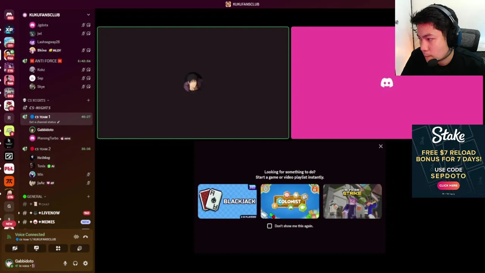
Task: Open the G server icon
Action: click(9, 206)
